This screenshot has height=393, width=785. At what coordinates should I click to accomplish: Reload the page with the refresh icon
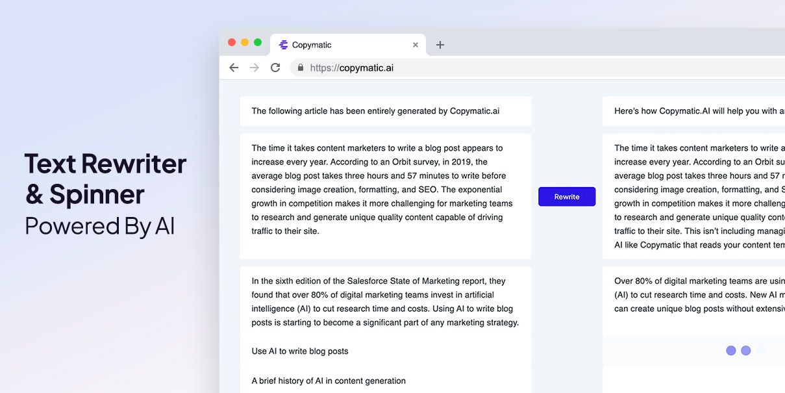(275, 68)
